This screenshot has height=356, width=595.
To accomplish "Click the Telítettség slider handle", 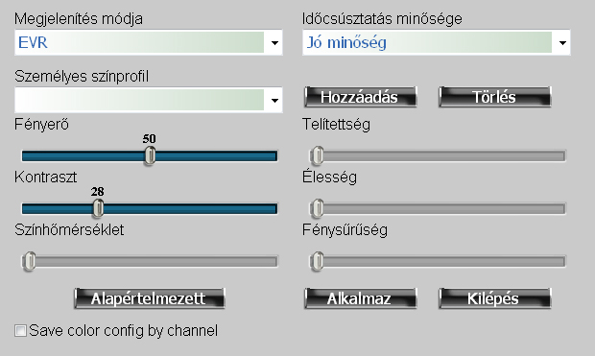I will (318, 155).
